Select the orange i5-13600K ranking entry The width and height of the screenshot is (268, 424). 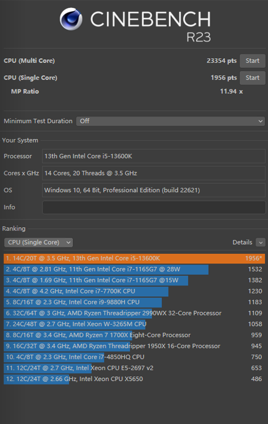[134, 258]
